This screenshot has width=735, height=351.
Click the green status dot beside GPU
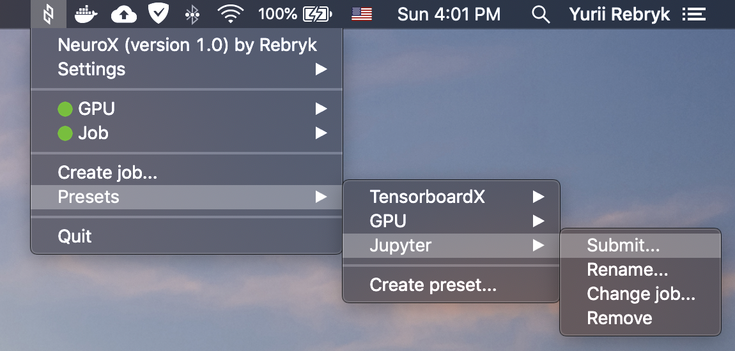[x=65, y=109]
